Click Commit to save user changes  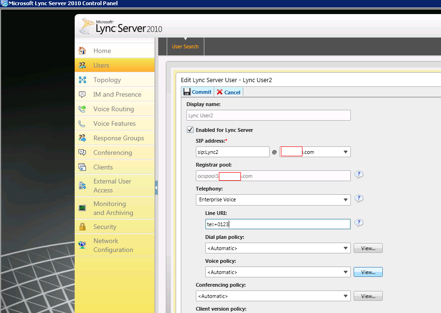pyautogui.click(x=197, y=92)
